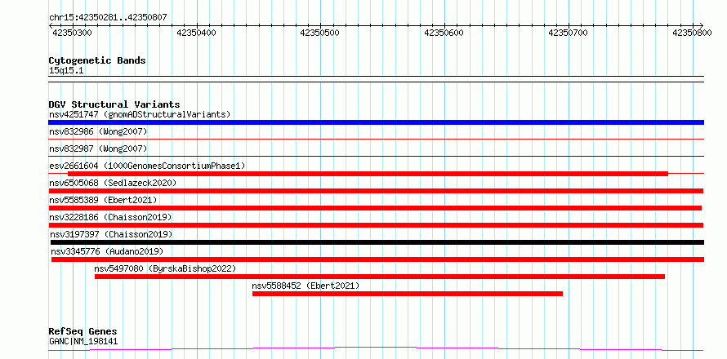Viewport: 727px width, 359px height.
Task: Open the nsv5588452 (Ebert2021) label
Action: (x=306, y=286)
